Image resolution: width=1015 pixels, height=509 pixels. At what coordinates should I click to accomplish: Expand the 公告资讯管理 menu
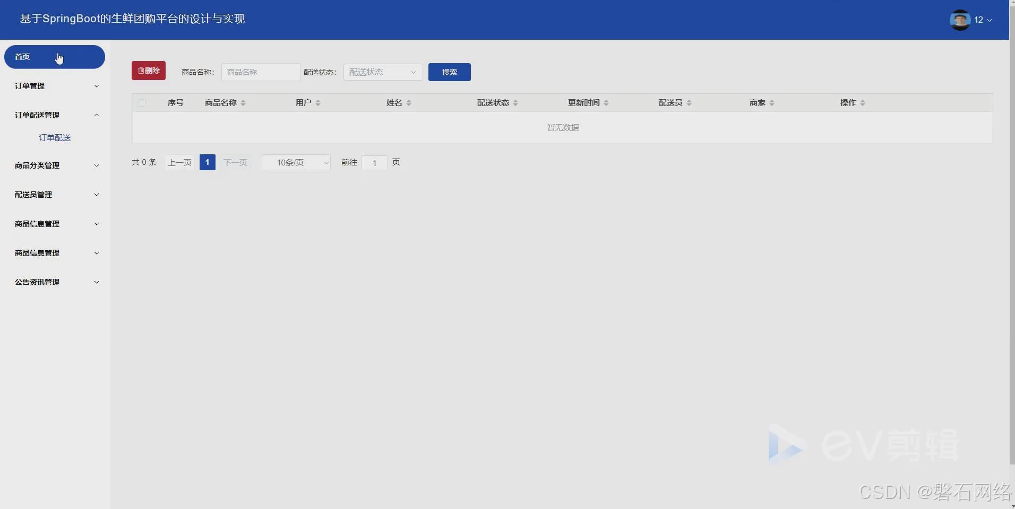pyautogui.click(x=55, y=282)
